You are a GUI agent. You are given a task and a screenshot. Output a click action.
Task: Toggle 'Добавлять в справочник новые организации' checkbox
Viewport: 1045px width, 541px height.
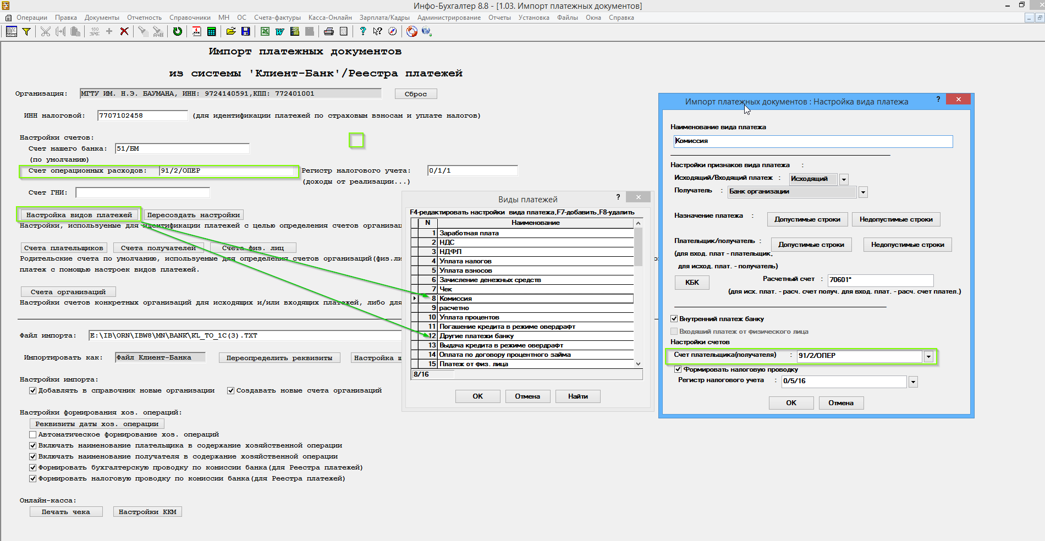(32, 390)
